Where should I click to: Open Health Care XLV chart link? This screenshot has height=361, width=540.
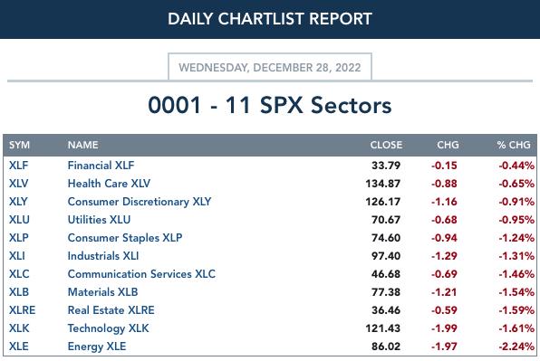(x=109, y=184)
